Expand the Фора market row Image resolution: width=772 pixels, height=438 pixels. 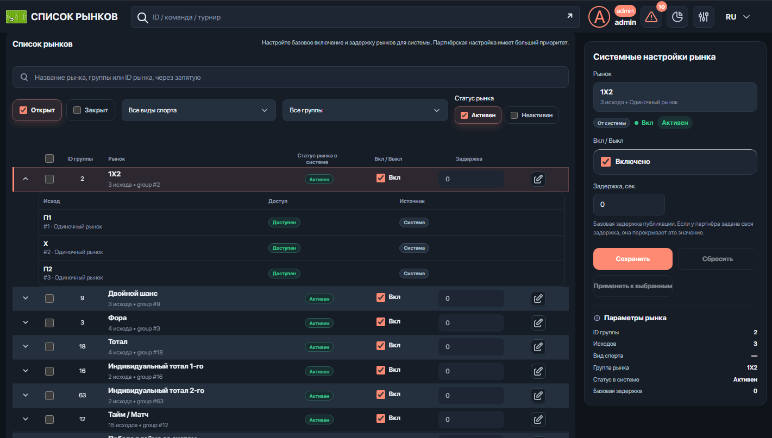[25, 322]
